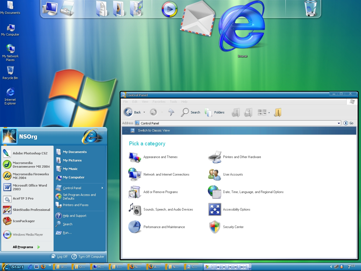This screenshot has width=361, height=271.
Task: Click Switch to Classic View link
Action: pyautogui.click(x=154, y=130)
